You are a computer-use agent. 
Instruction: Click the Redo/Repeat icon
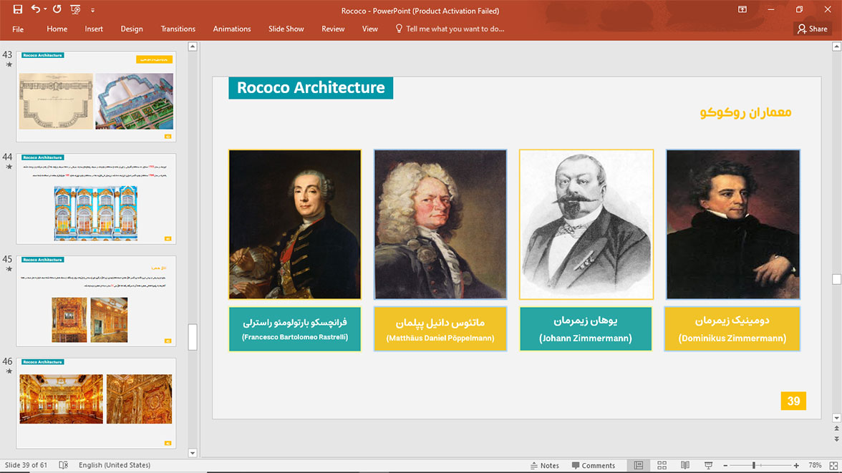tap(57, 9)
